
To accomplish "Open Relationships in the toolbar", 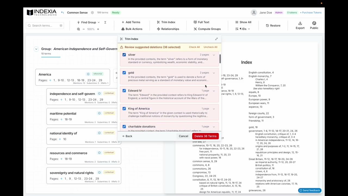I will point(168,29).
